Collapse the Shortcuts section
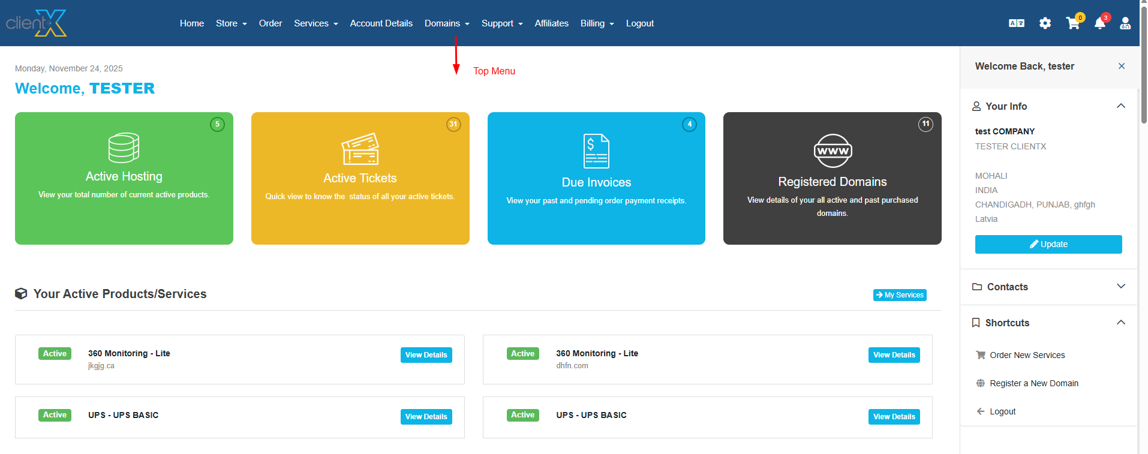1148x454 pixels. point(1120,323)
